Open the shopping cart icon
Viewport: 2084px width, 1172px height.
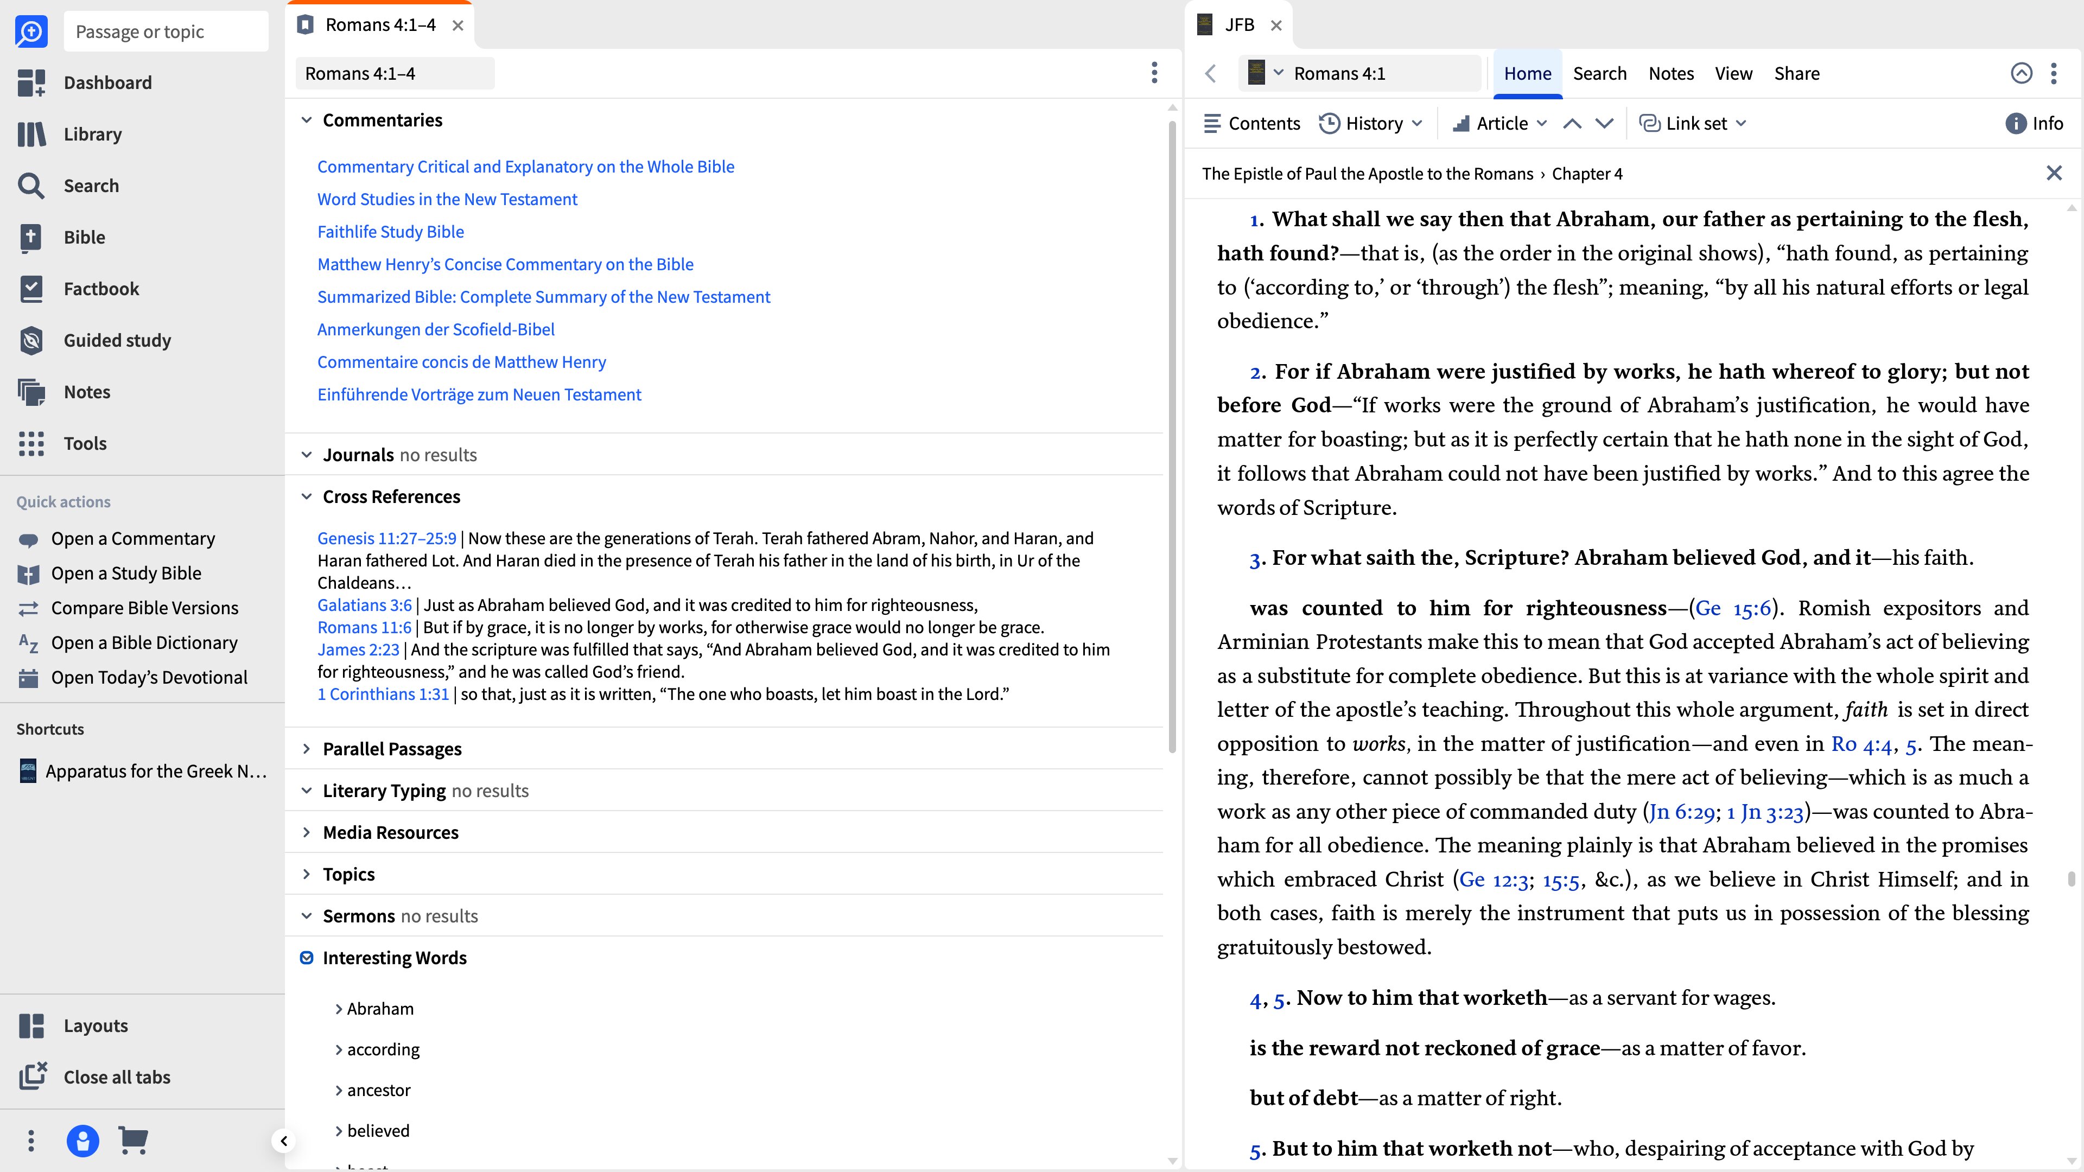pos(132,1141)
